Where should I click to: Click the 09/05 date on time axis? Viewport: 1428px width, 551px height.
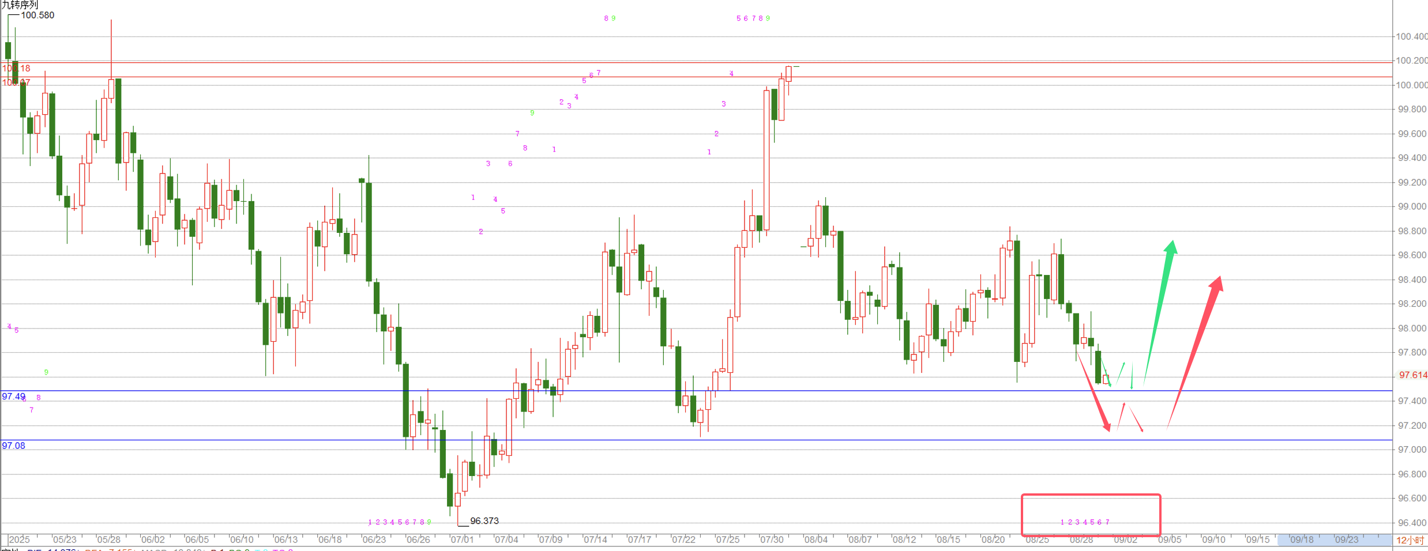(1170, 540)
